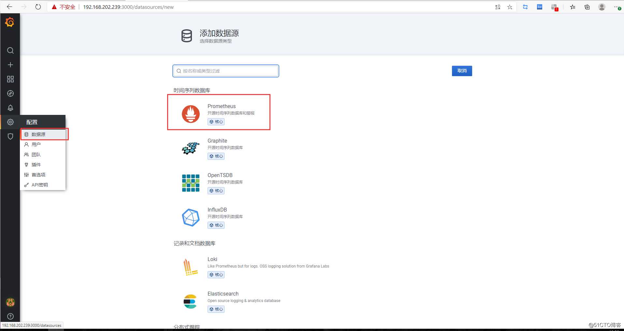
Task: Open 用户 in the 配置 menu
Action: pyautogui.click(x=43, y=145)
